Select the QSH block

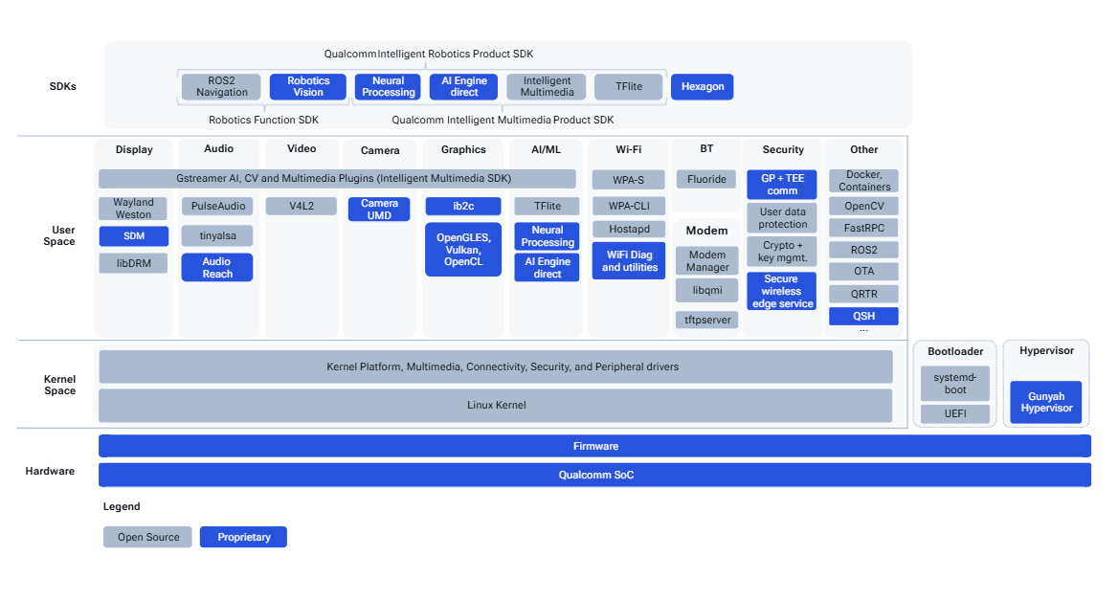863,316
